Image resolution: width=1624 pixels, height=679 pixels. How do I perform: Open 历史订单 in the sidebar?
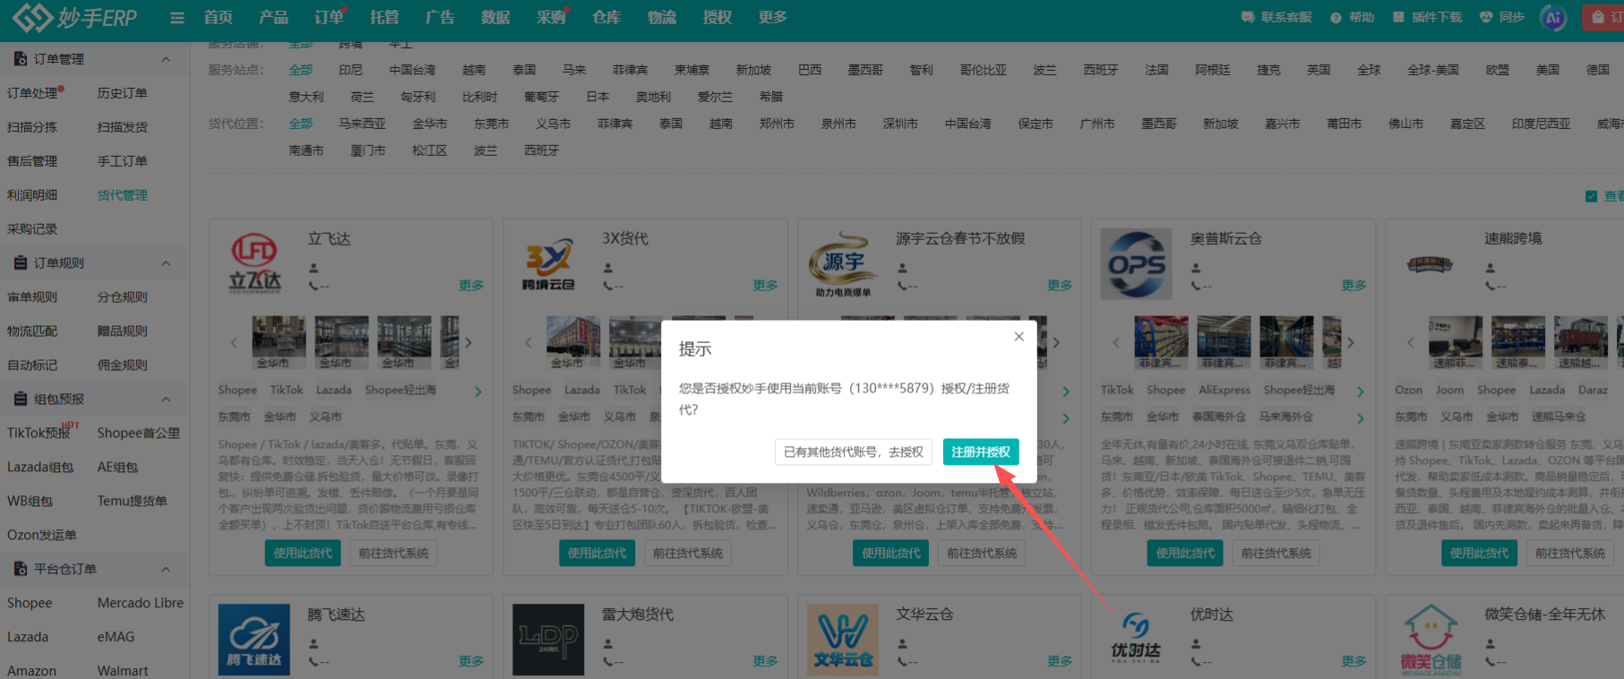coord(123,93)
